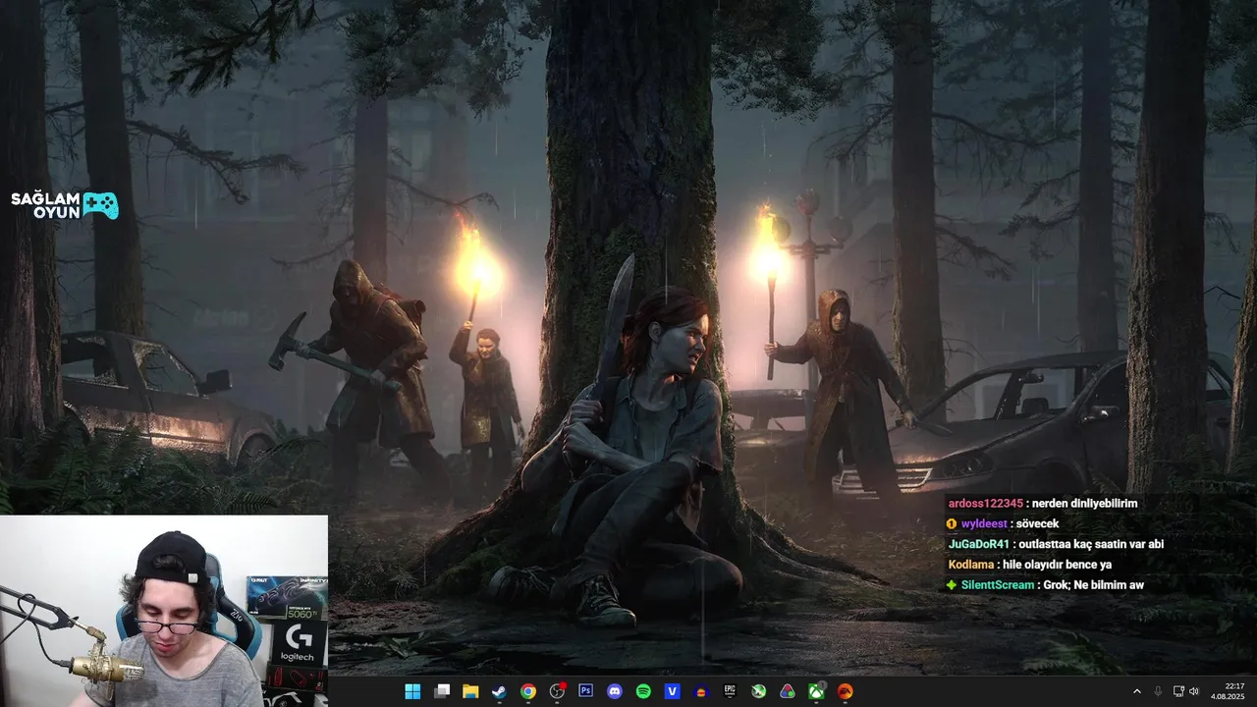
Task: Click chat username Kodlama
Action: 971,565
